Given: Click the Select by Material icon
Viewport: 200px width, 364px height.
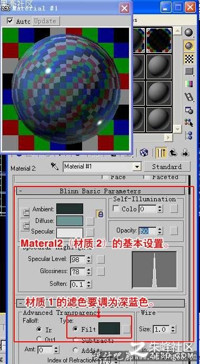Looking at the screenshot, I should (189, 123).
